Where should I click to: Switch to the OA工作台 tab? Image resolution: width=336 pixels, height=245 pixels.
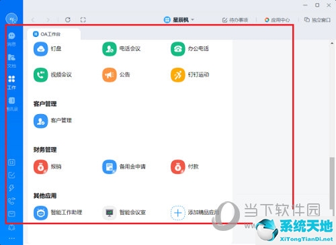click(54, 34)
